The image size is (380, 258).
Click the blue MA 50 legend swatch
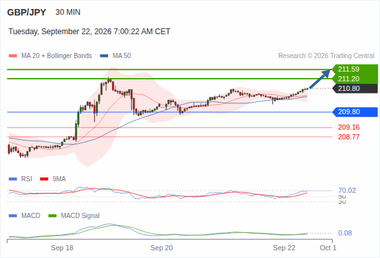[104, 56]
